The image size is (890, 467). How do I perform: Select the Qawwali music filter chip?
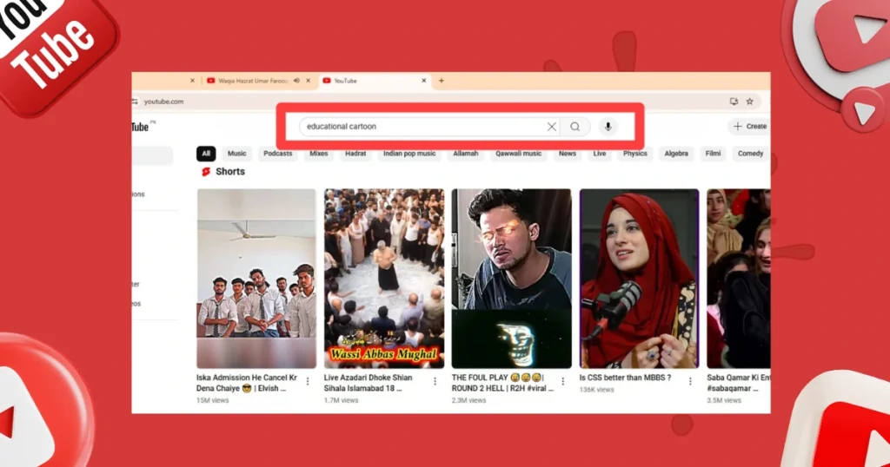519,154
